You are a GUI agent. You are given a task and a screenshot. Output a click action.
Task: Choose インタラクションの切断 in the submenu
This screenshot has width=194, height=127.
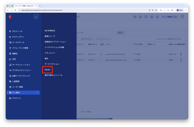click(x=54, y=47)
